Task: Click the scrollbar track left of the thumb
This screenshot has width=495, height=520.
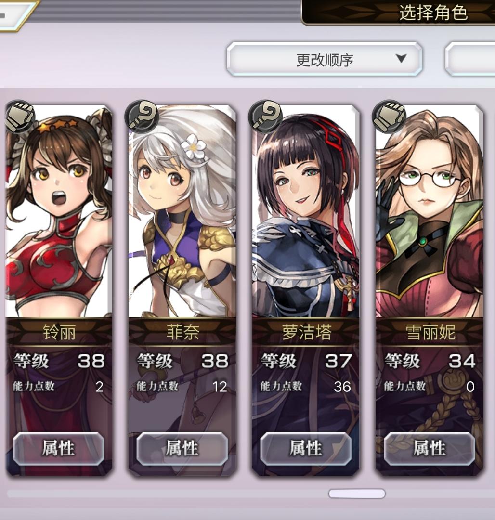Action: point(168,494)
